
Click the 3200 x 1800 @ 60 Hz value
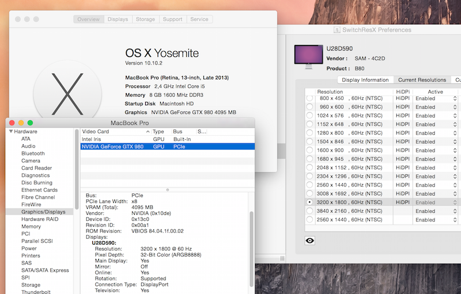[166, 249]
